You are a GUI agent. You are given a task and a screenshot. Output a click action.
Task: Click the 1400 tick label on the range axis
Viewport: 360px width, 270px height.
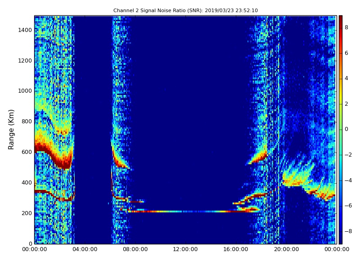pos(25,30)
